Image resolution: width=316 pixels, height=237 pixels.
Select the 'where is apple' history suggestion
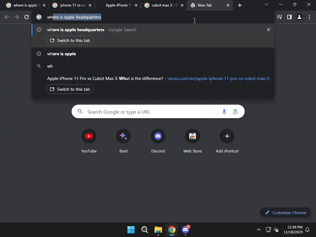click(153, 54)
